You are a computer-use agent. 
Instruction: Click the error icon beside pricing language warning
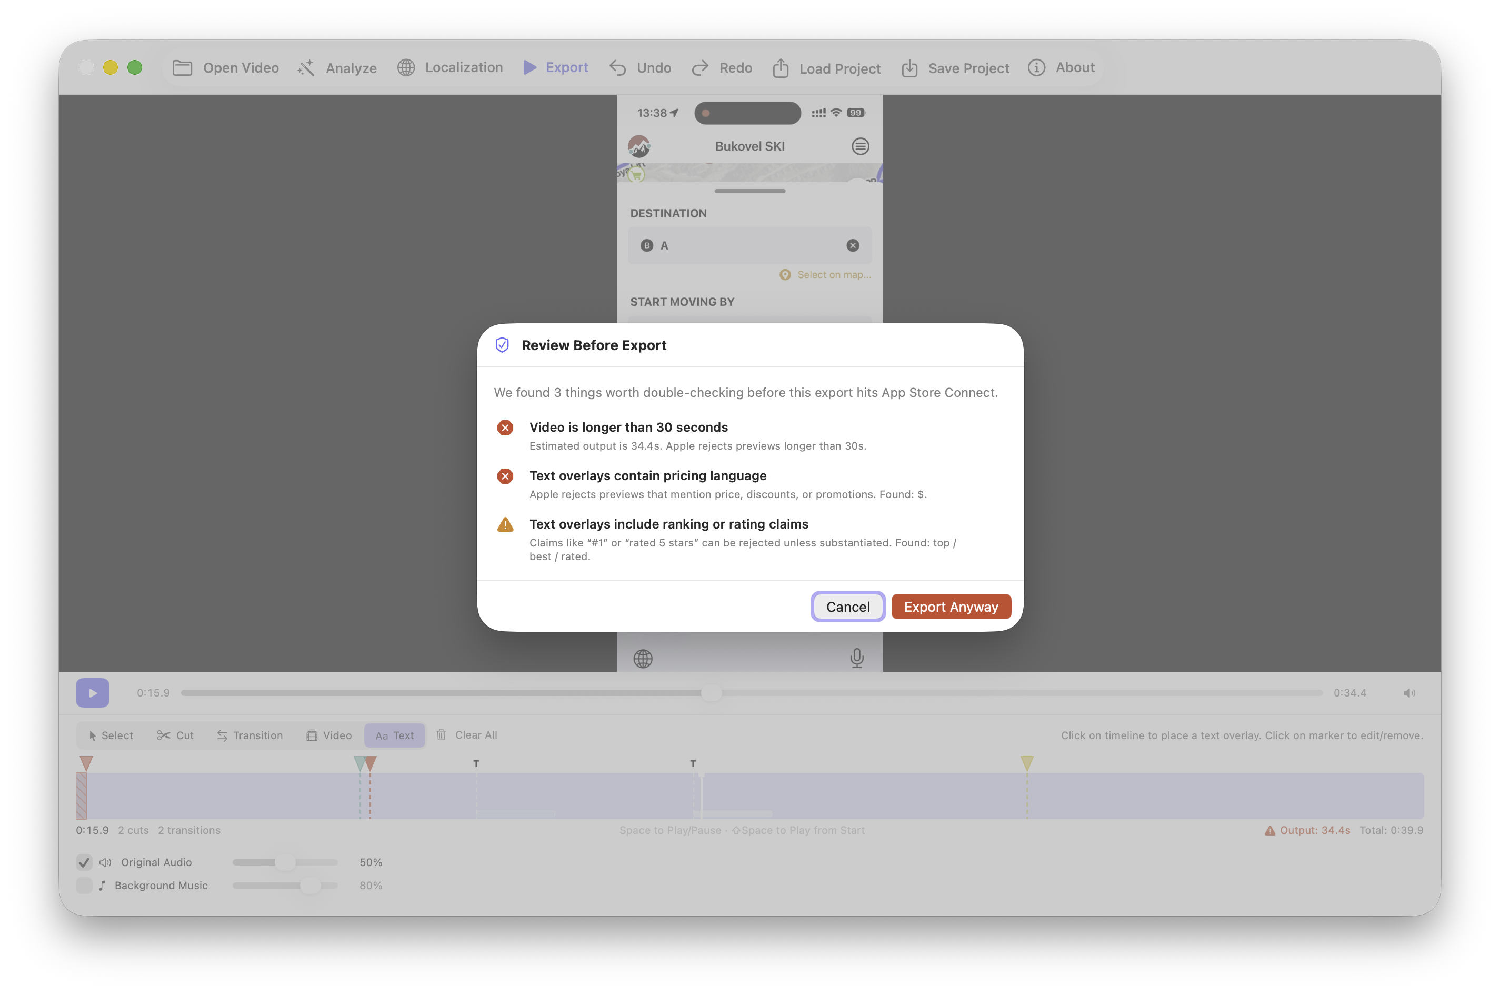(505, 476)
